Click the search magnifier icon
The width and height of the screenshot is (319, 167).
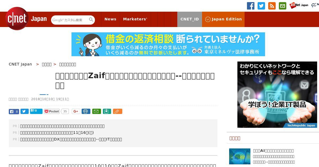pyautogui.click(x=91, y=20)
